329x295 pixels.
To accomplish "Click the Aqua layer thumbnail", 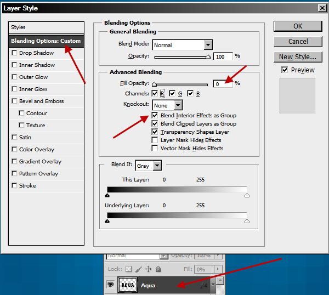I will [127, 285].
